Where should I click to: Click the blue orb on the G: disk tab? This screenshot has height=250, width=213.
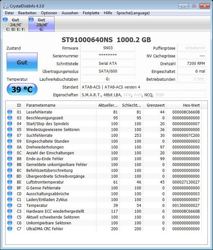click(31, 19)
